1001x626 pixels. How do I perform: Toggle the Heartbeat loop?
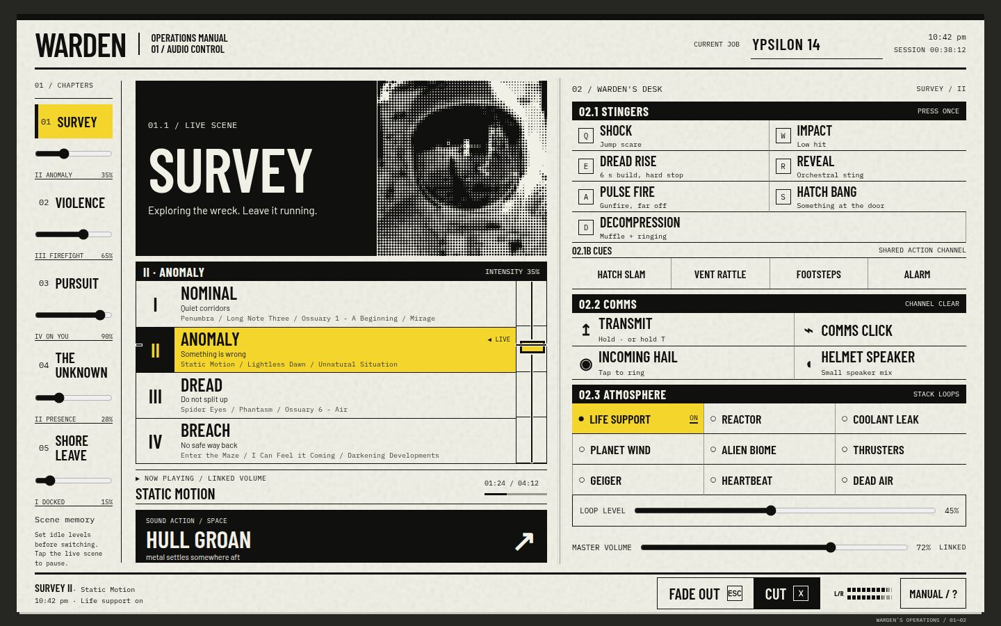(x=770, y=480)
